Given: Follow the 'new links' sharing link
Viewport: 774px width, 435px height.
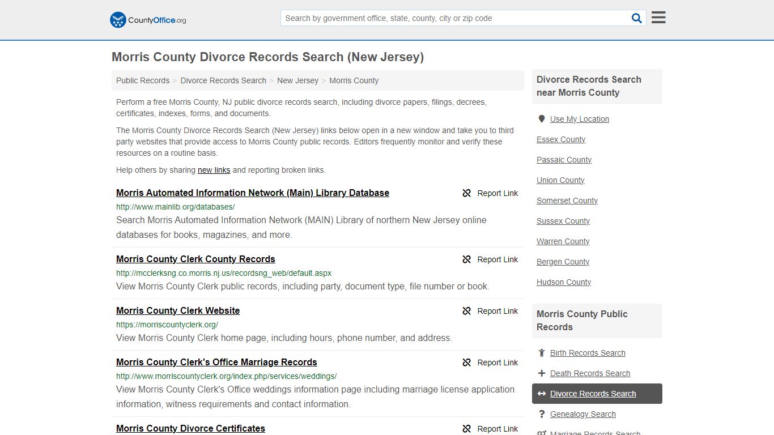Looking at the screenshot, I should (214, 170).
